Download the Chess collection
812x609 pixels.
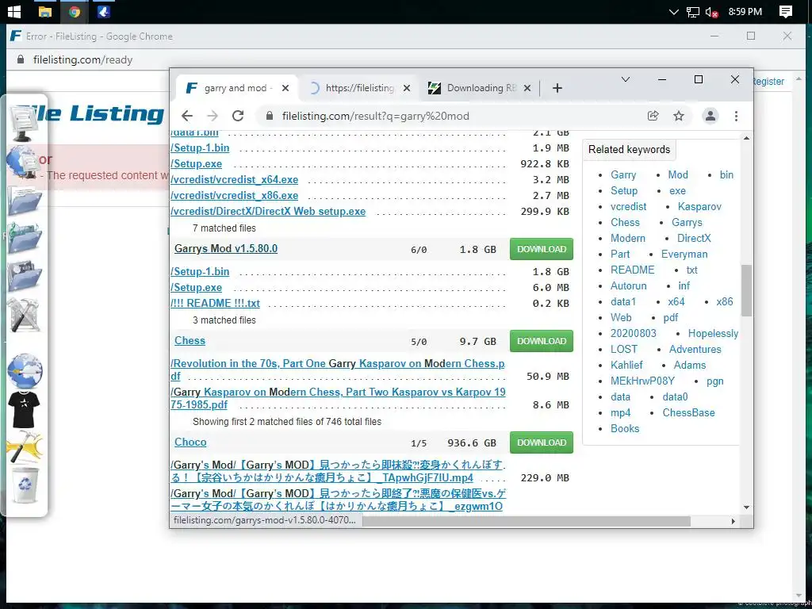pyautogui.click(x=541, y=341)
